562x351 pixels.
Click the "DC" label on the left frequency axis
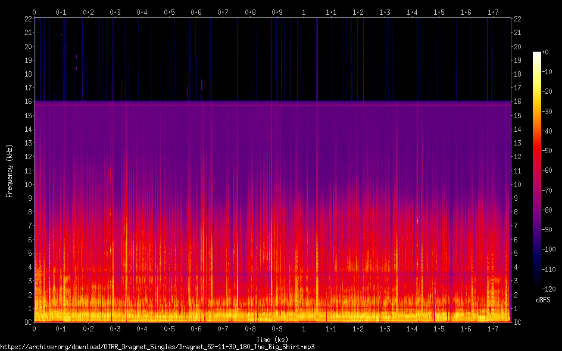tap(27, 322)
